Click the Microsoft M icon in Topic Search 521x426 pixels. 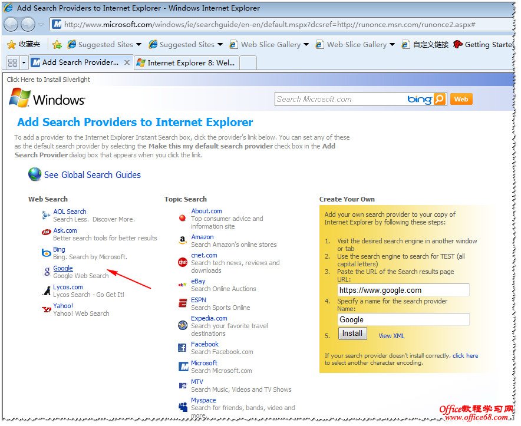183,366
